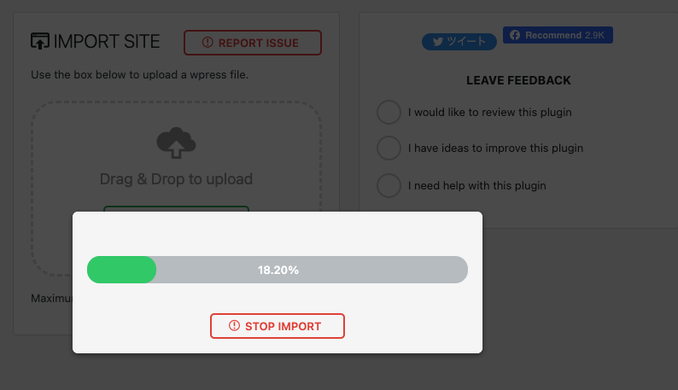Click the 'Use the box below' instruction text
This screenshot has height=390, width=678.
pyautogui.click(x=140, y=75)
